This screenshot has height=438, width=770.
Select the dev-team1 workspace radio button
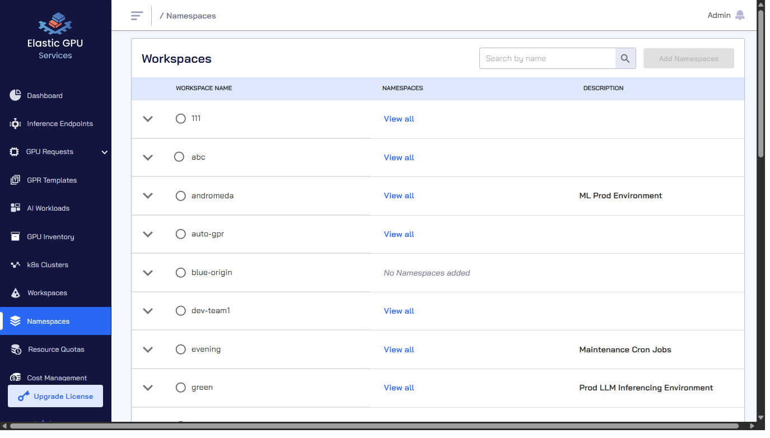click(180, 311)
